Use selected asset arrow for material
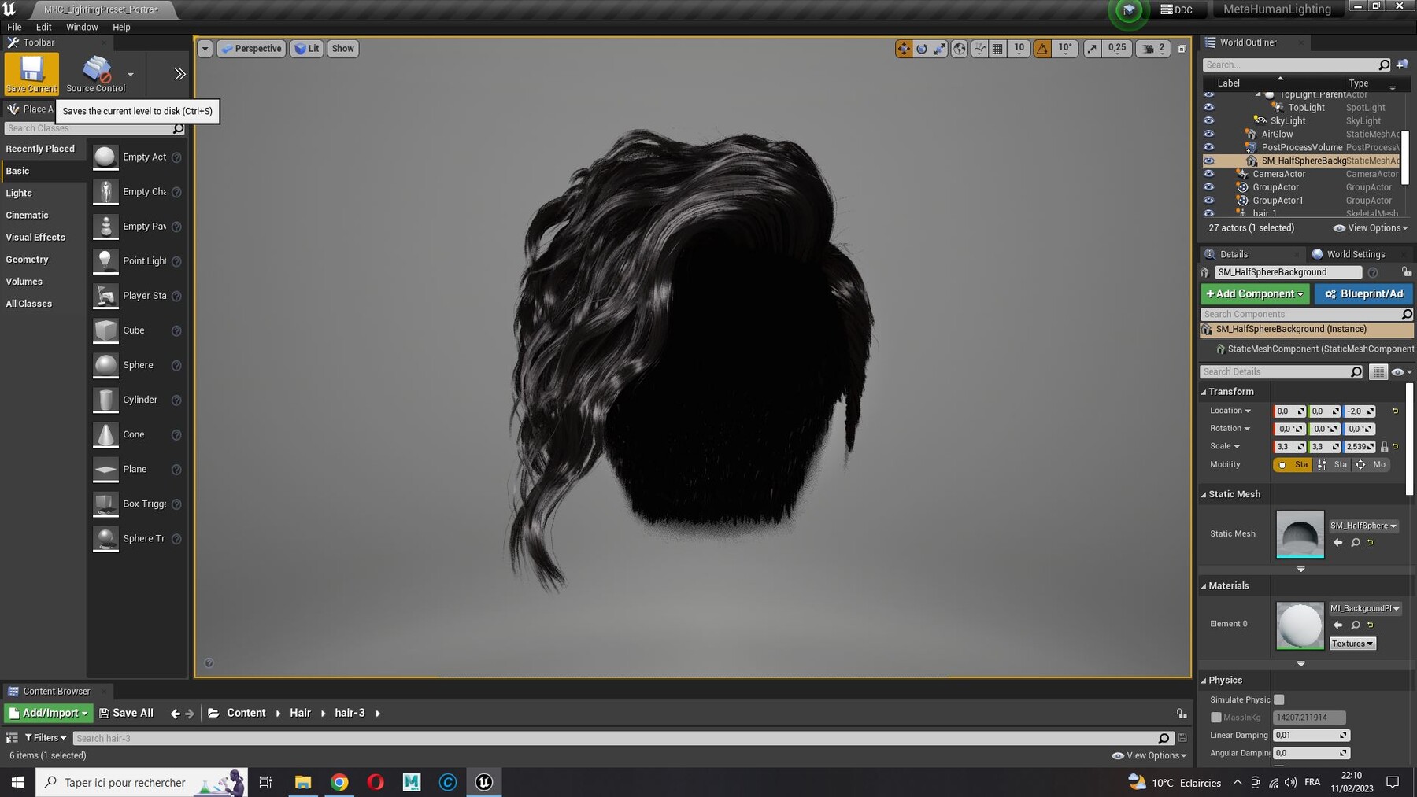 pyautogui.click(x=1338, y=625)
